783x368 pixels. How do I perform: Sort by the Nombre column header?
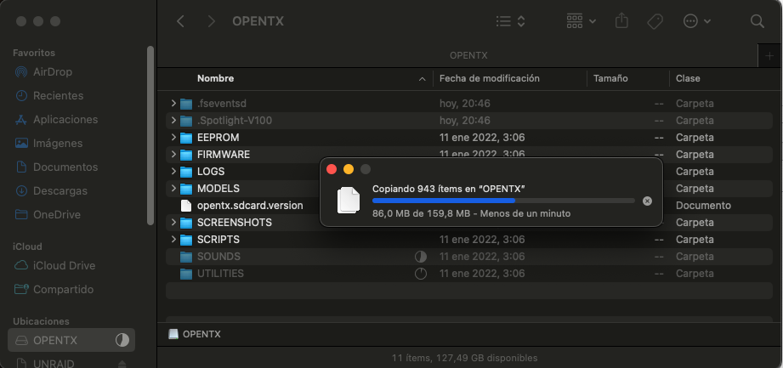215,78
